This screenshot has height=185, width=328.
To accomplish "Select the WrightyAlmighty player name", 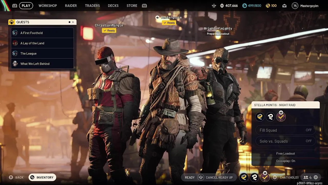I will (218, 29).
